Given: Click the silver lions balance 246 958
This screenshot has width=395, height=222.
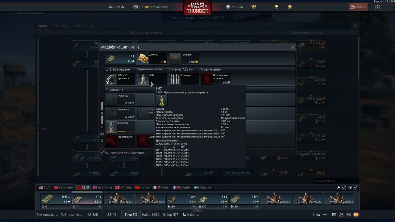Looking at the screenshot, I should click(234, 7).
